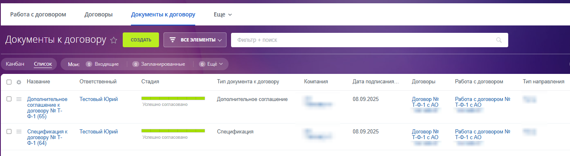Click the Спецификация document type cell
Viewport: 570px width, 156px height.
click(x=235, y=131)
